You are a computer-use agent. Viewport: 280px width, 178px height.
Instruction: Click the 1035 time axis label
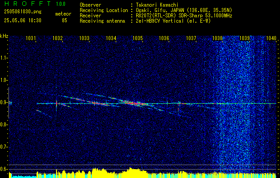[138, 38]
